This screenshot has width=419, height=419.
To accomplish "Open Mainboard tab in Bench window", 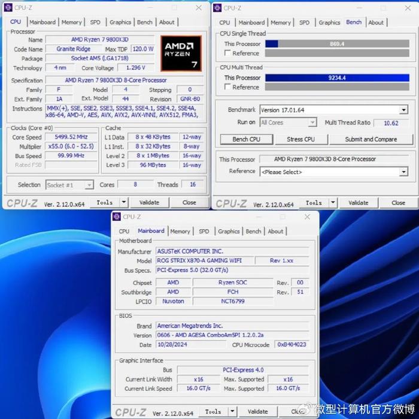I will (252, 23).
